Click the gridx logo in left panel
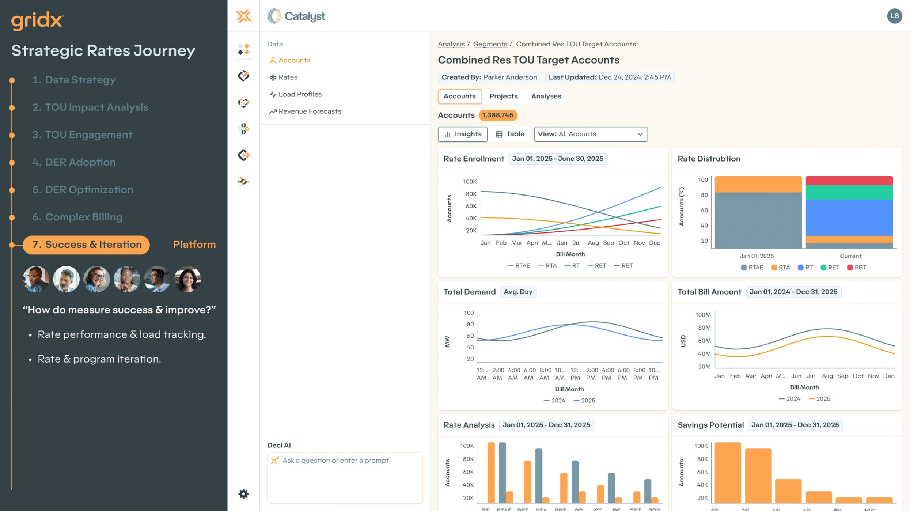This screenshot has height=511, width=910. click(x=37, y=21)
